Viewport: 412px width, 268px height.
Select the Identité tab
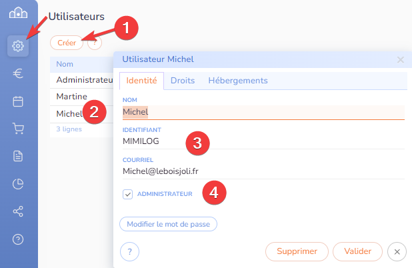[x=141, y=81]
